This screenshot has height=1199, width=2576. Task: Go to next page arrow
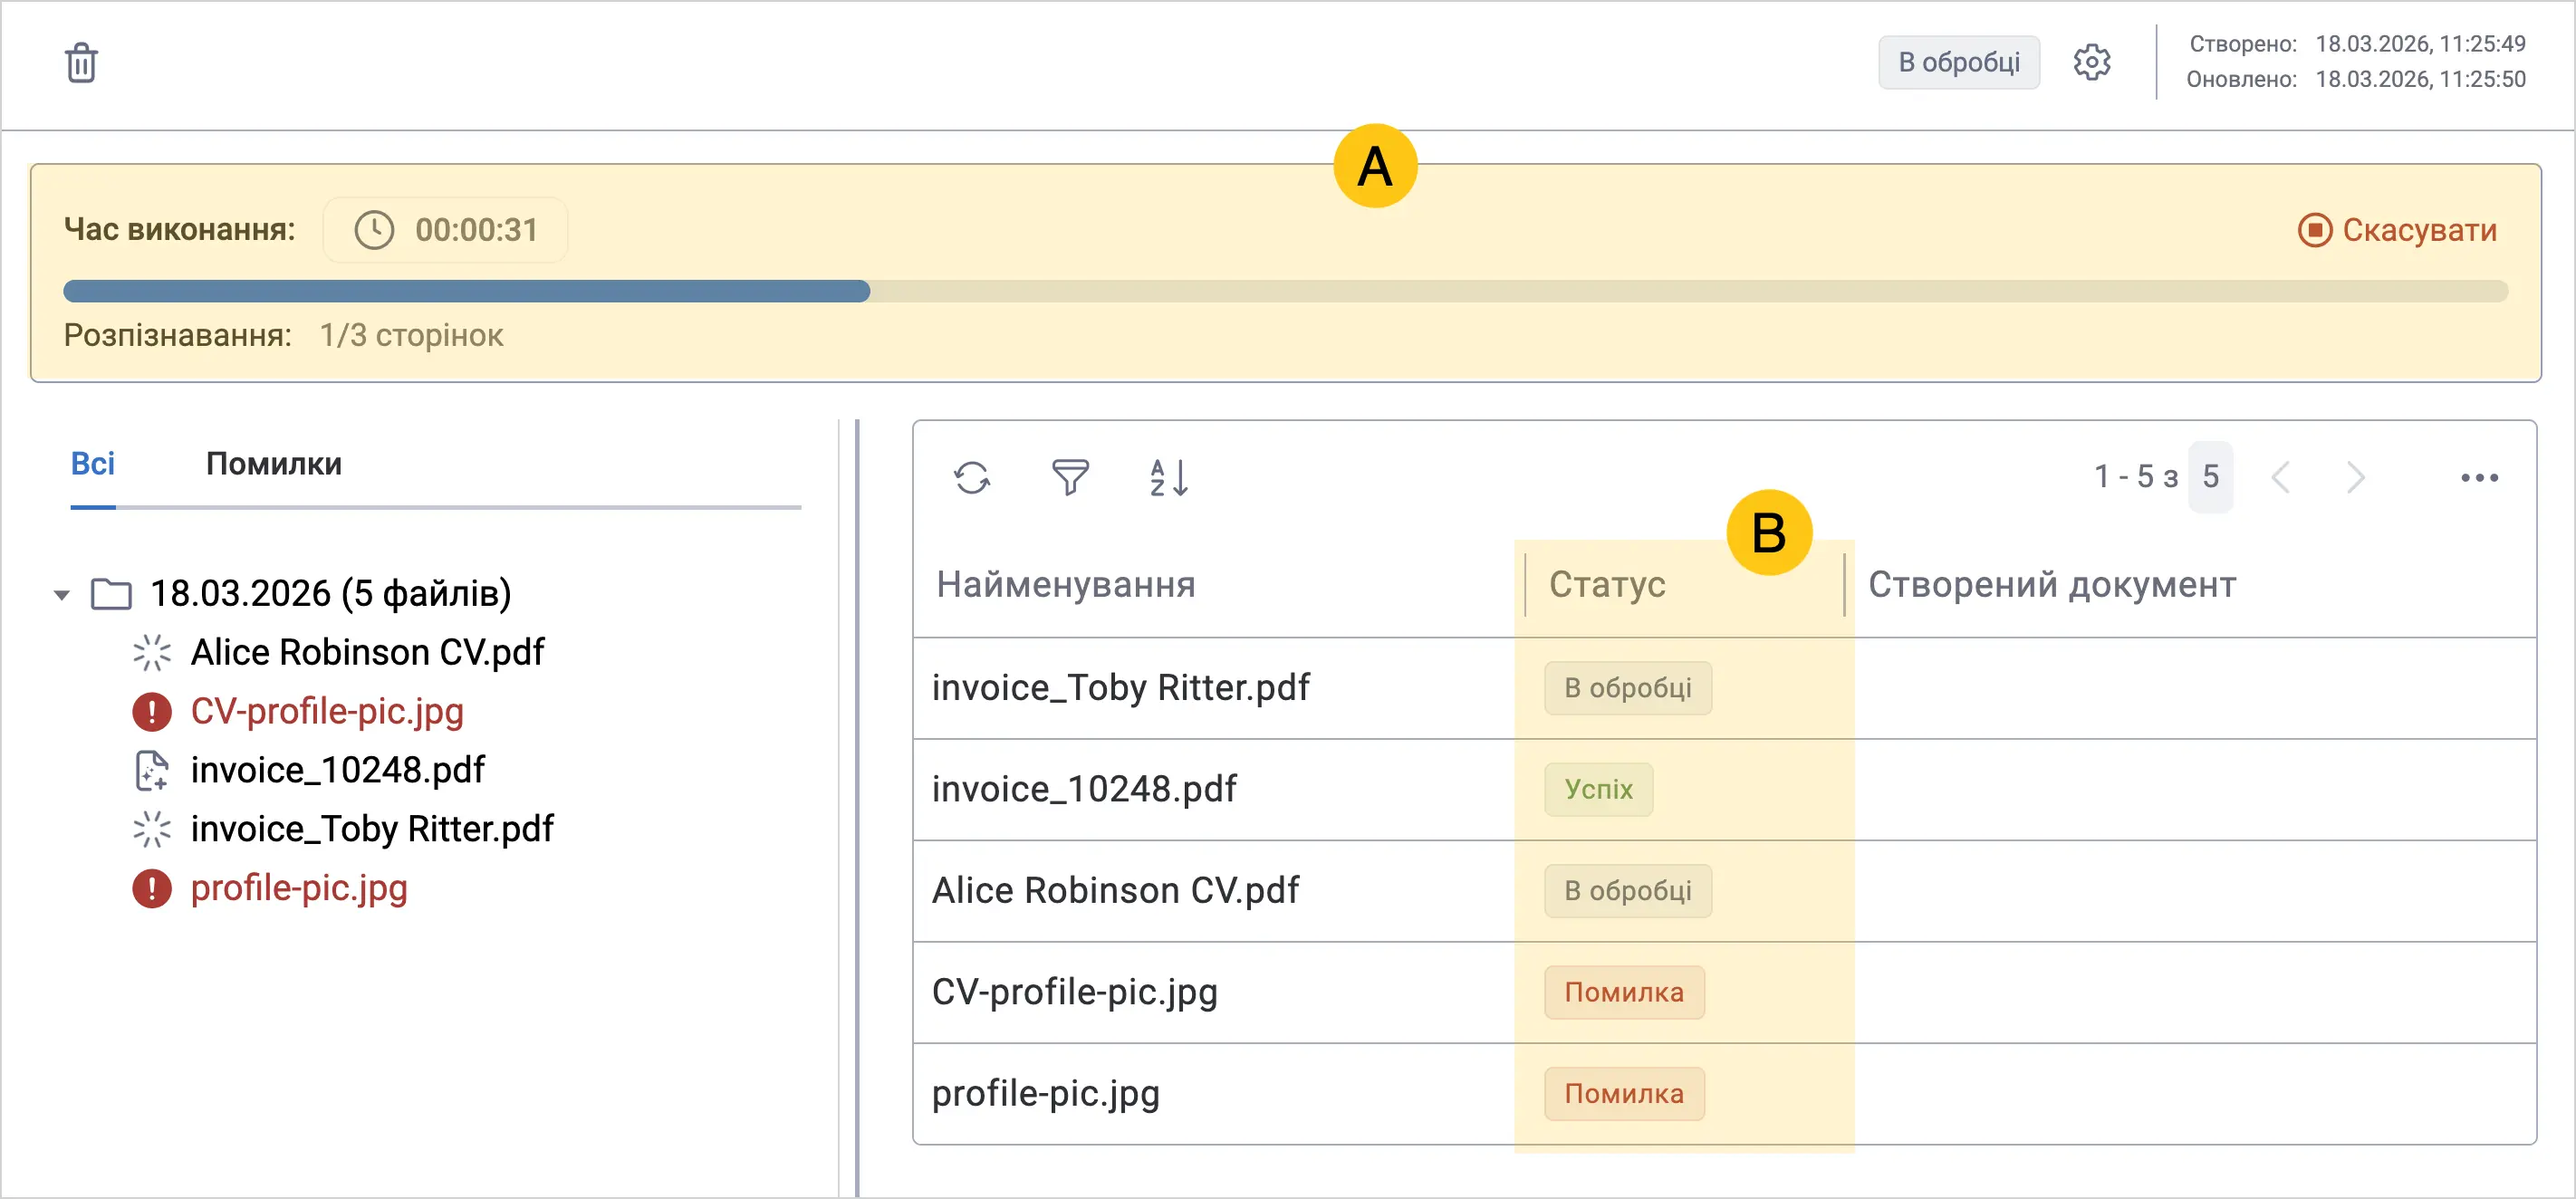click(2356, 478)
